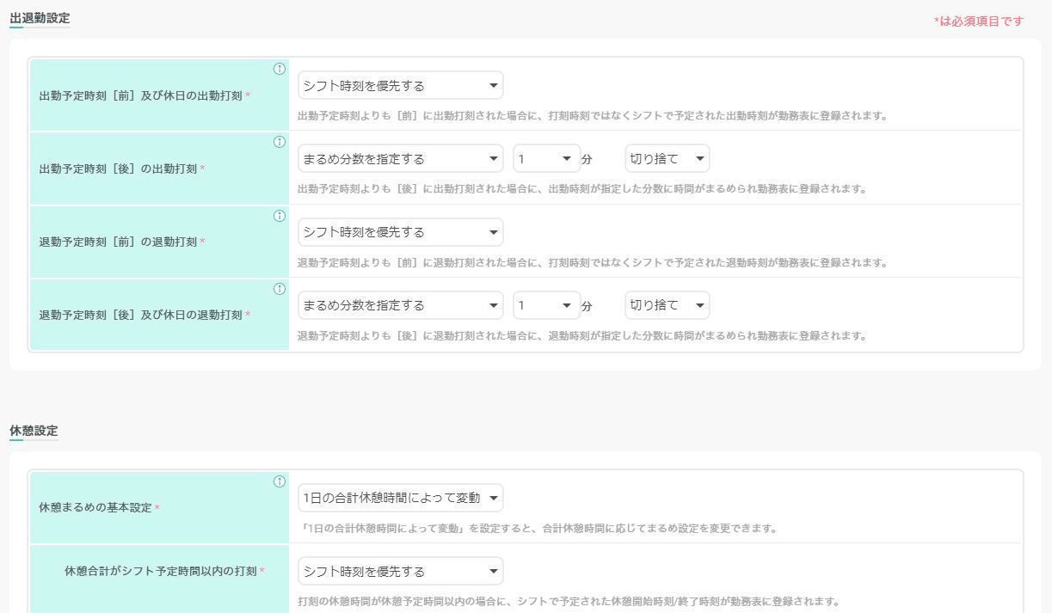Screen dimensions: 1052x613
Task: Expand minutes dropdown in 出勤予定時刻［後］の出勤打刻 row
Action: pos(546,159)
